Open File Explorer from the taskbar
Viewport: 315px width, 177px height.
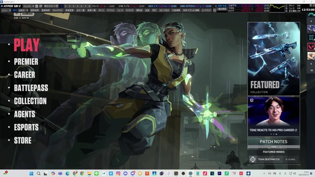89,174
